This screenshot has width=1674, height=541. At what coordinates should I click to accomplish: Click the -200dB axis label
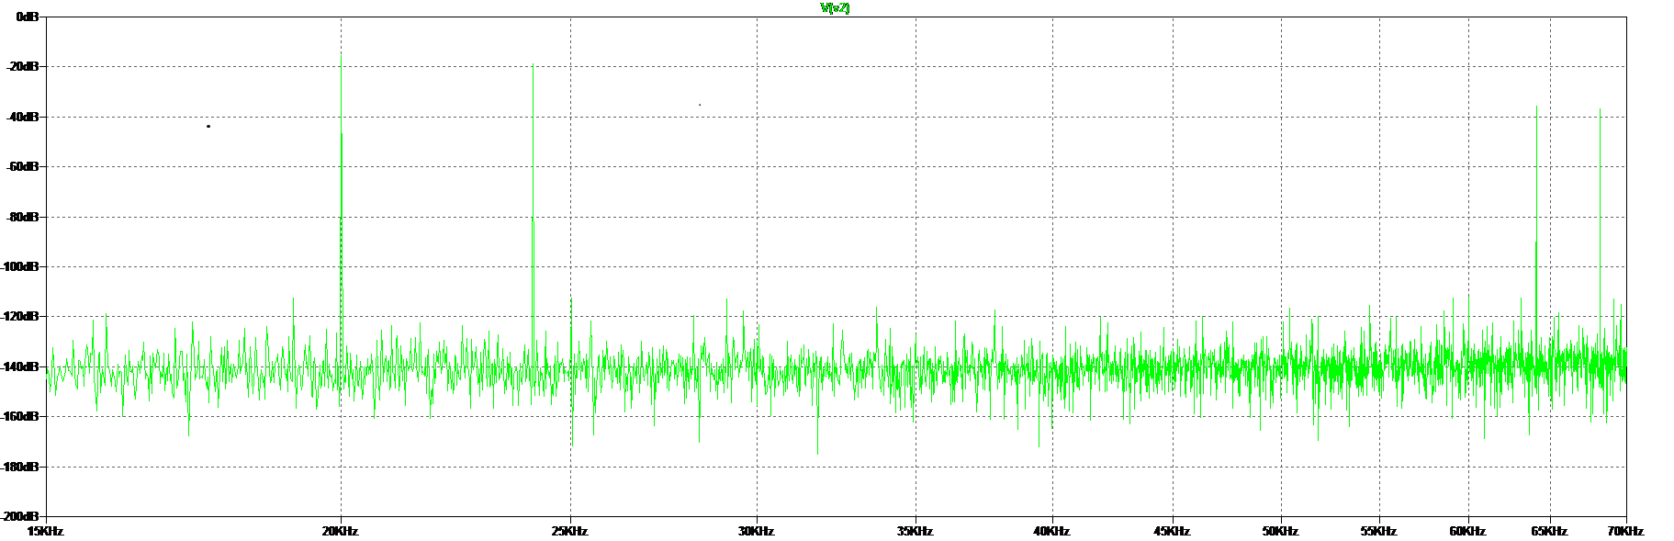tap(20, 516)
